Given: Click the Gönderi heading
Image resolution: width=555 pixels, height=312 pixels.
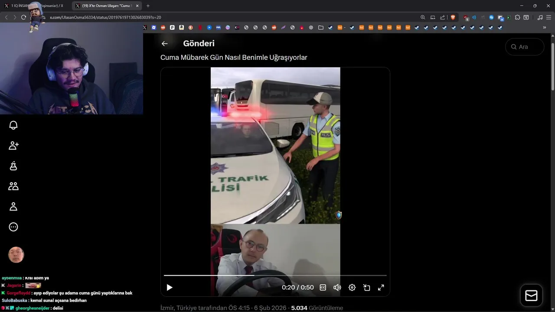Looking at the screenshot, I should 199,43.
